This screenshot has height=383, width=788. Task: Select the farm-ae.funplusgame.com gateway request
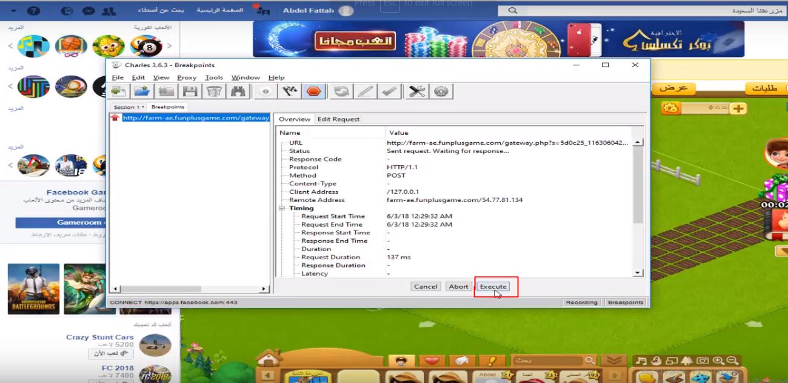point(190,118)
